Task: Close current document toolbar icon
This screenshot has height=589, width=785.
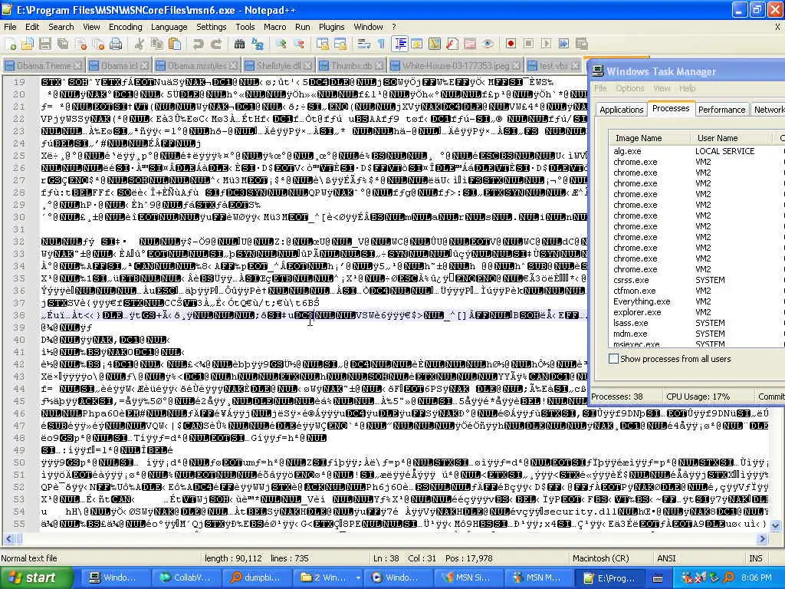Action: click(x=80, y=44)
